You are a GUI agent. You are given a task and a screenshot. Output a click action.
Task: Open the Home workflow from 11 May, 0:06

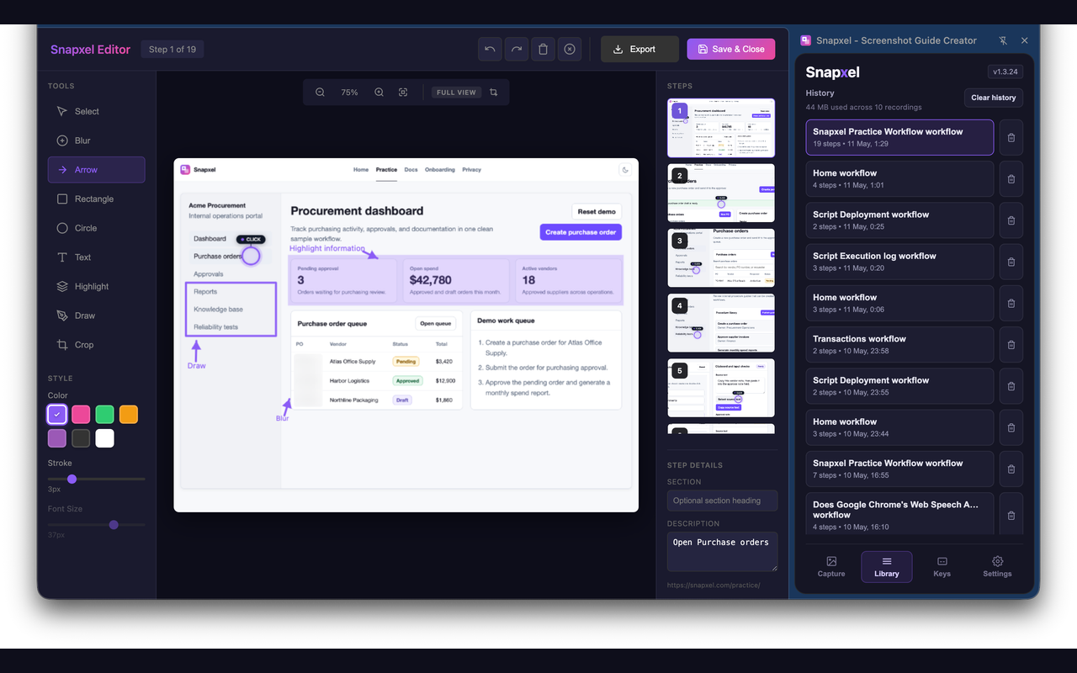(899, 303)
